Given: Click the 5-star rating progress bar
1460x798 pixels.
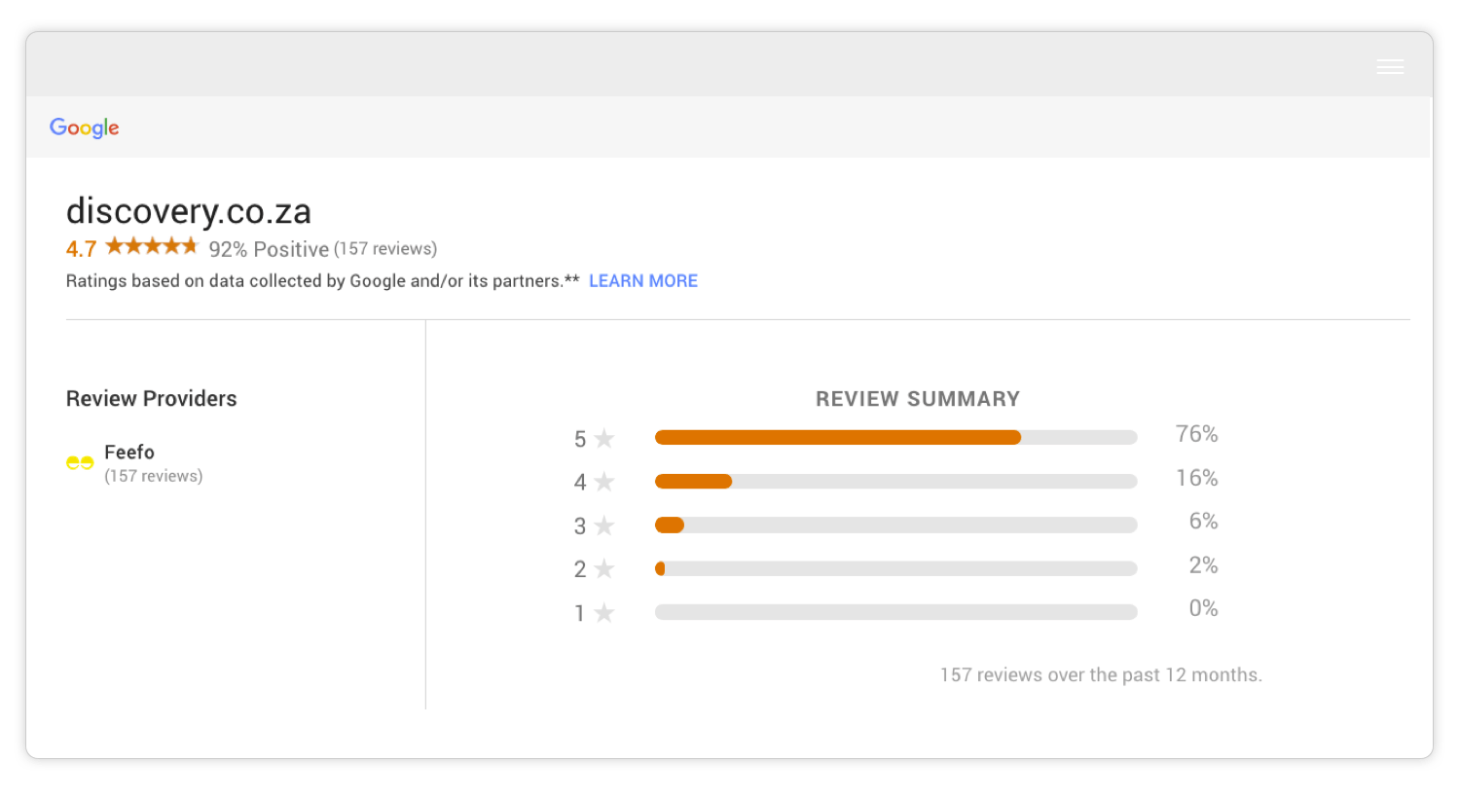Looking at the screenshot, I should tap(896, 438).
